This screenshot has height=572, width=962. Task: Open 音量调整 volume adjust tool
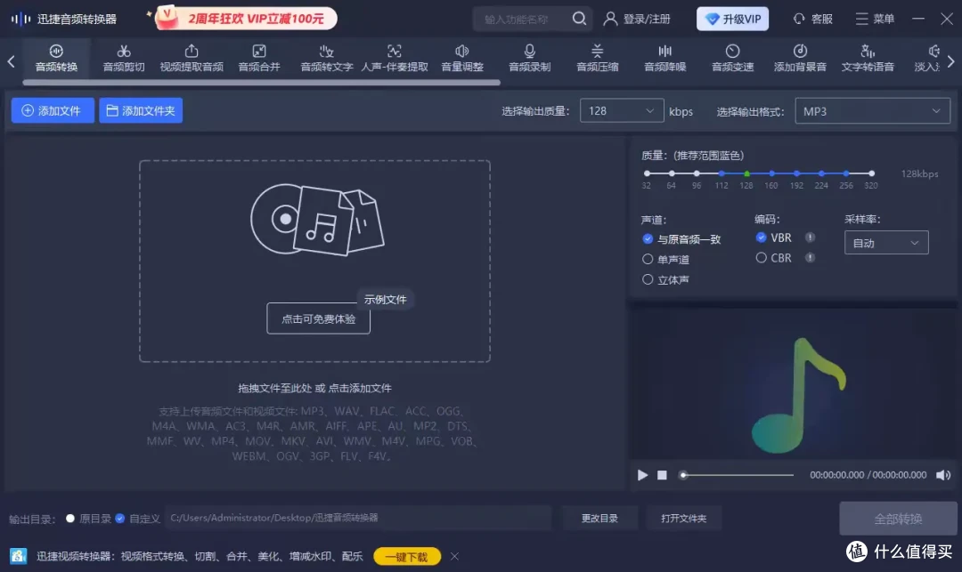coord(462,58)
